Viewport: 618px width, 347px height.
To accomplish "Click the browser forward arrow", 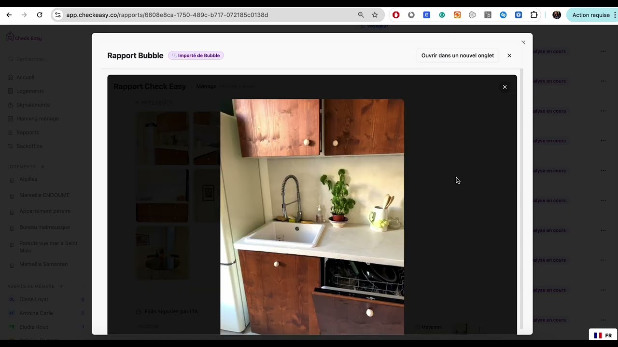I will 24,15.
